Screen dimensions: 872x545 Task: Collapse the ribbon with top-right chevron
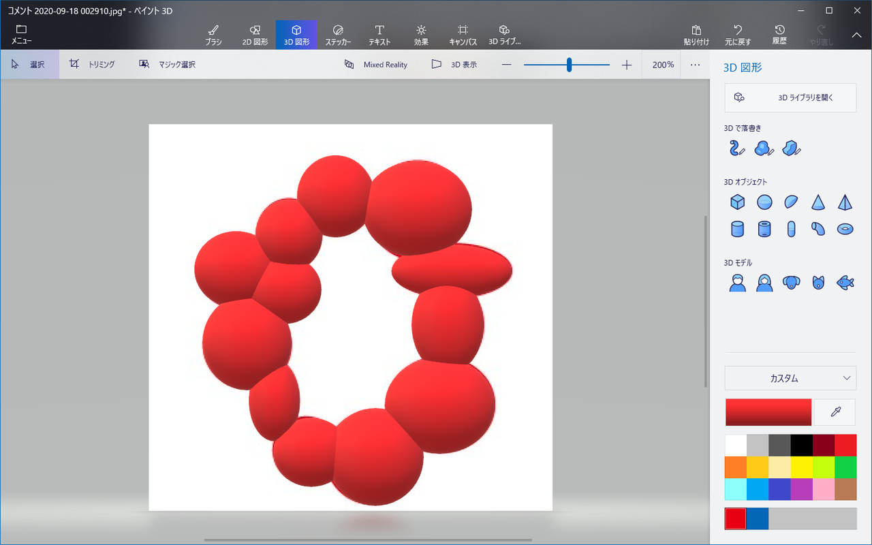(x=856, y=35)
